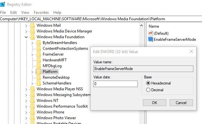Select the HardwareMFT key label

pos(55,60)
